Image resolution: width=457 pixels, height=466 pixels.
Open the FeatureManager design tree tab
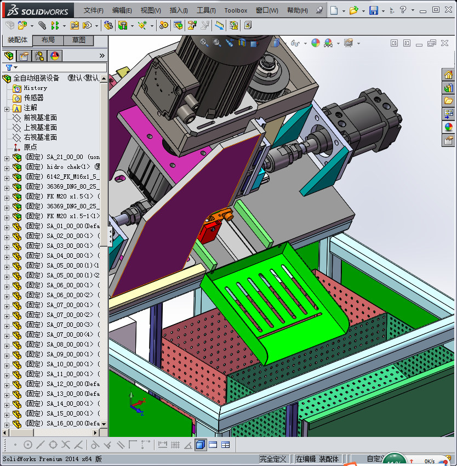point(8,55)
